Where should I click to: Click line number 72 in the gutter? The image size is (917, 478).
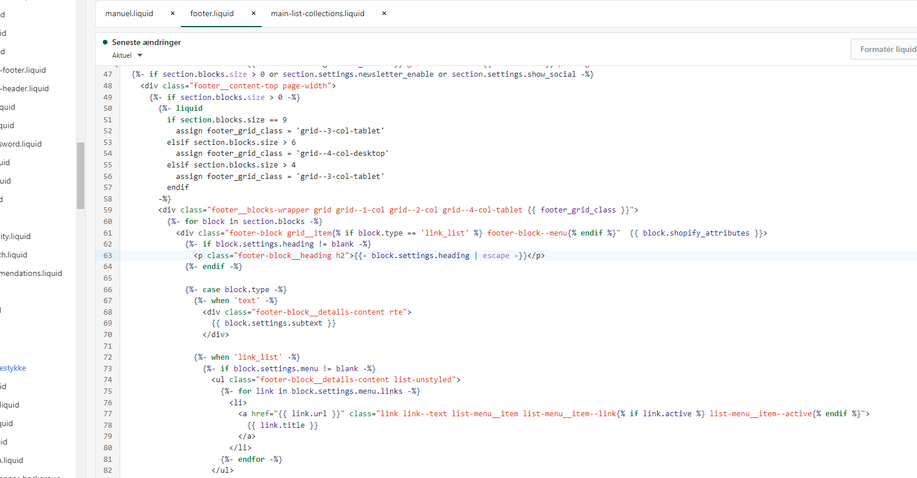click(x=108, y=357)
